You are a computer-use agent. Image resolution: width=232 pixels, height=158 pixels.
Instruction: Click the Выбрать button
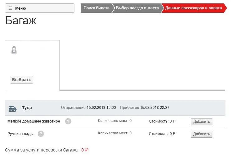(21, 80)
